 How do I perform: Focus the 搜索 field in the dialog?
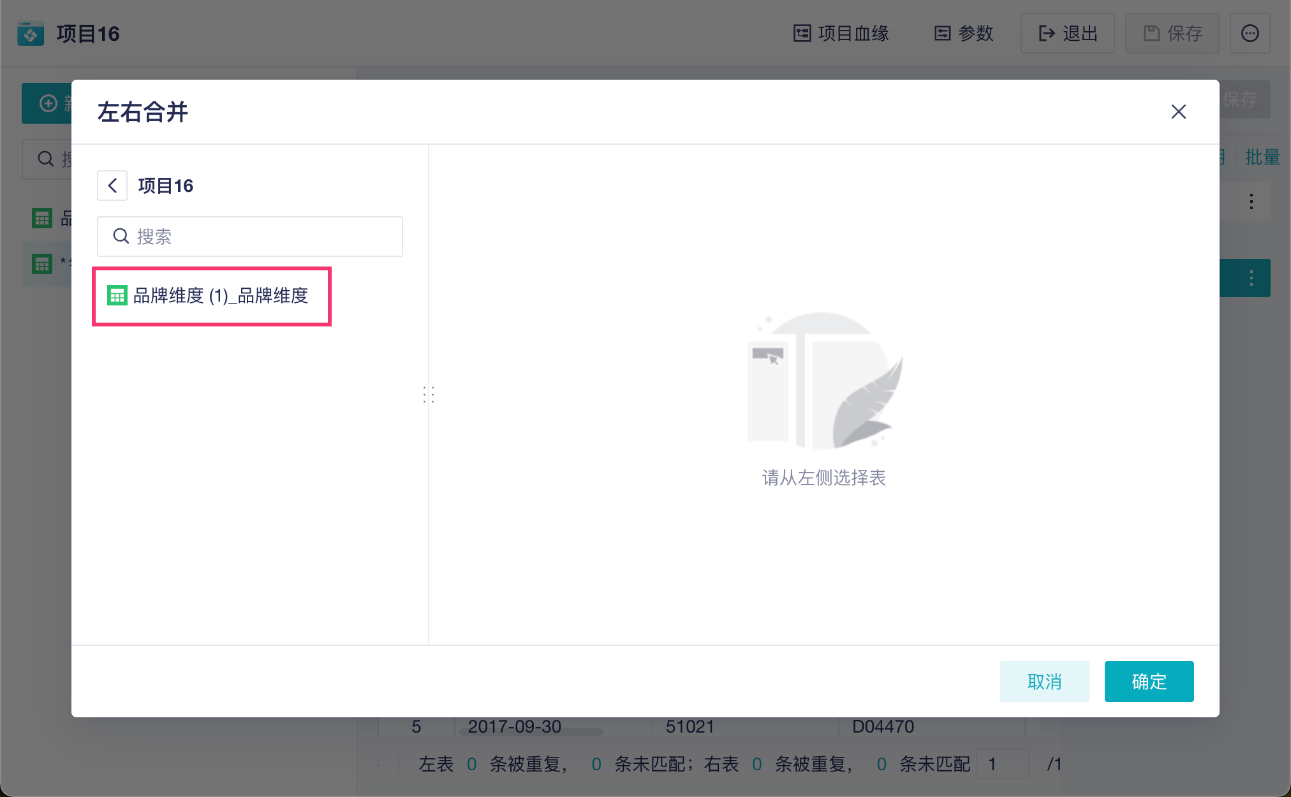point(262,237)
